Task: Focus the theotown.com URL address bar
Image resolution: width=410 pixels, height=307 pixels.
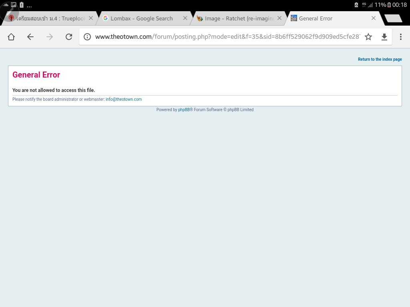Action: 227,37
